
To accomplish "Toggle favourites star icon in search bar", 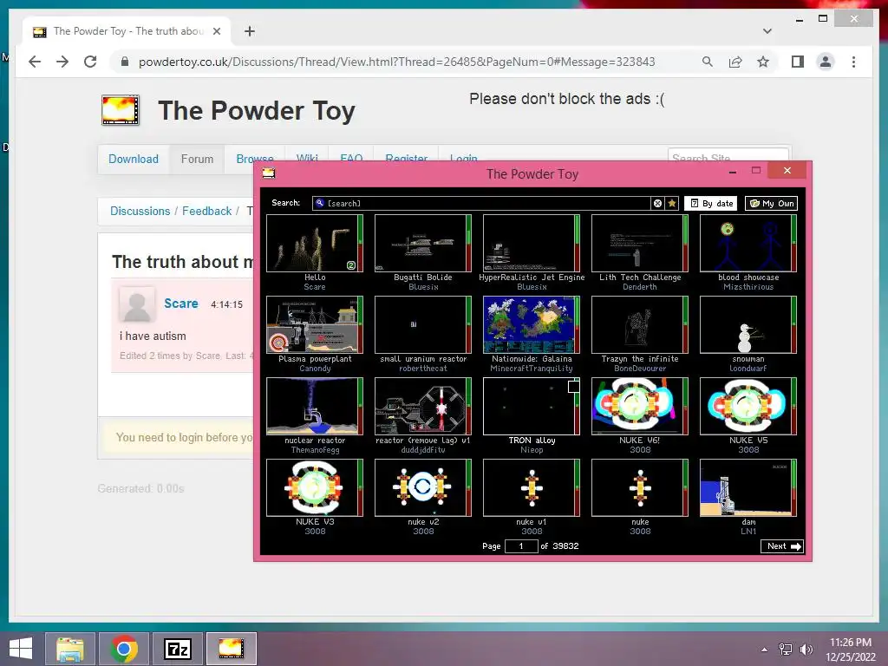I will pyautogui.click(x=672, y=203).
